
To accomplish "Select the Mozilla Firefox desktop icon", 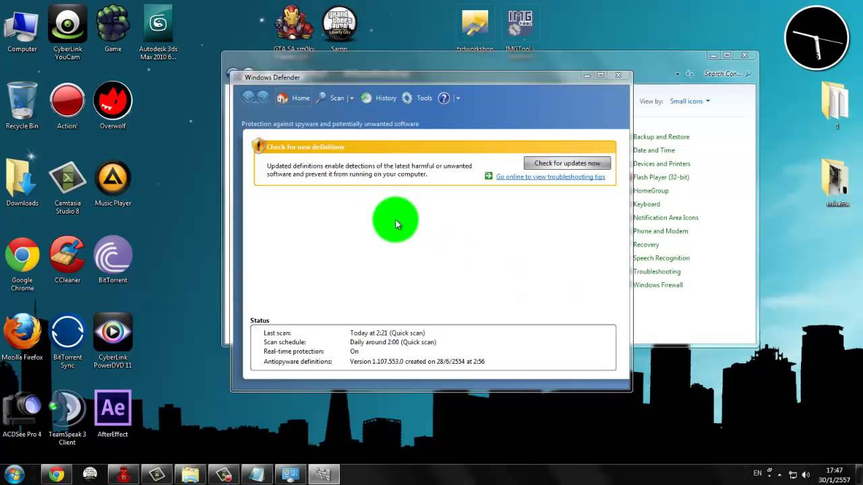I will 22,337.
